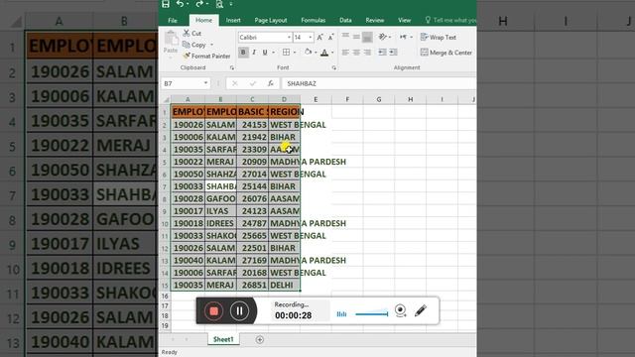Expand the Copy options arrow
This screenshot has height=357, width=635.
[x=211, y=45]
